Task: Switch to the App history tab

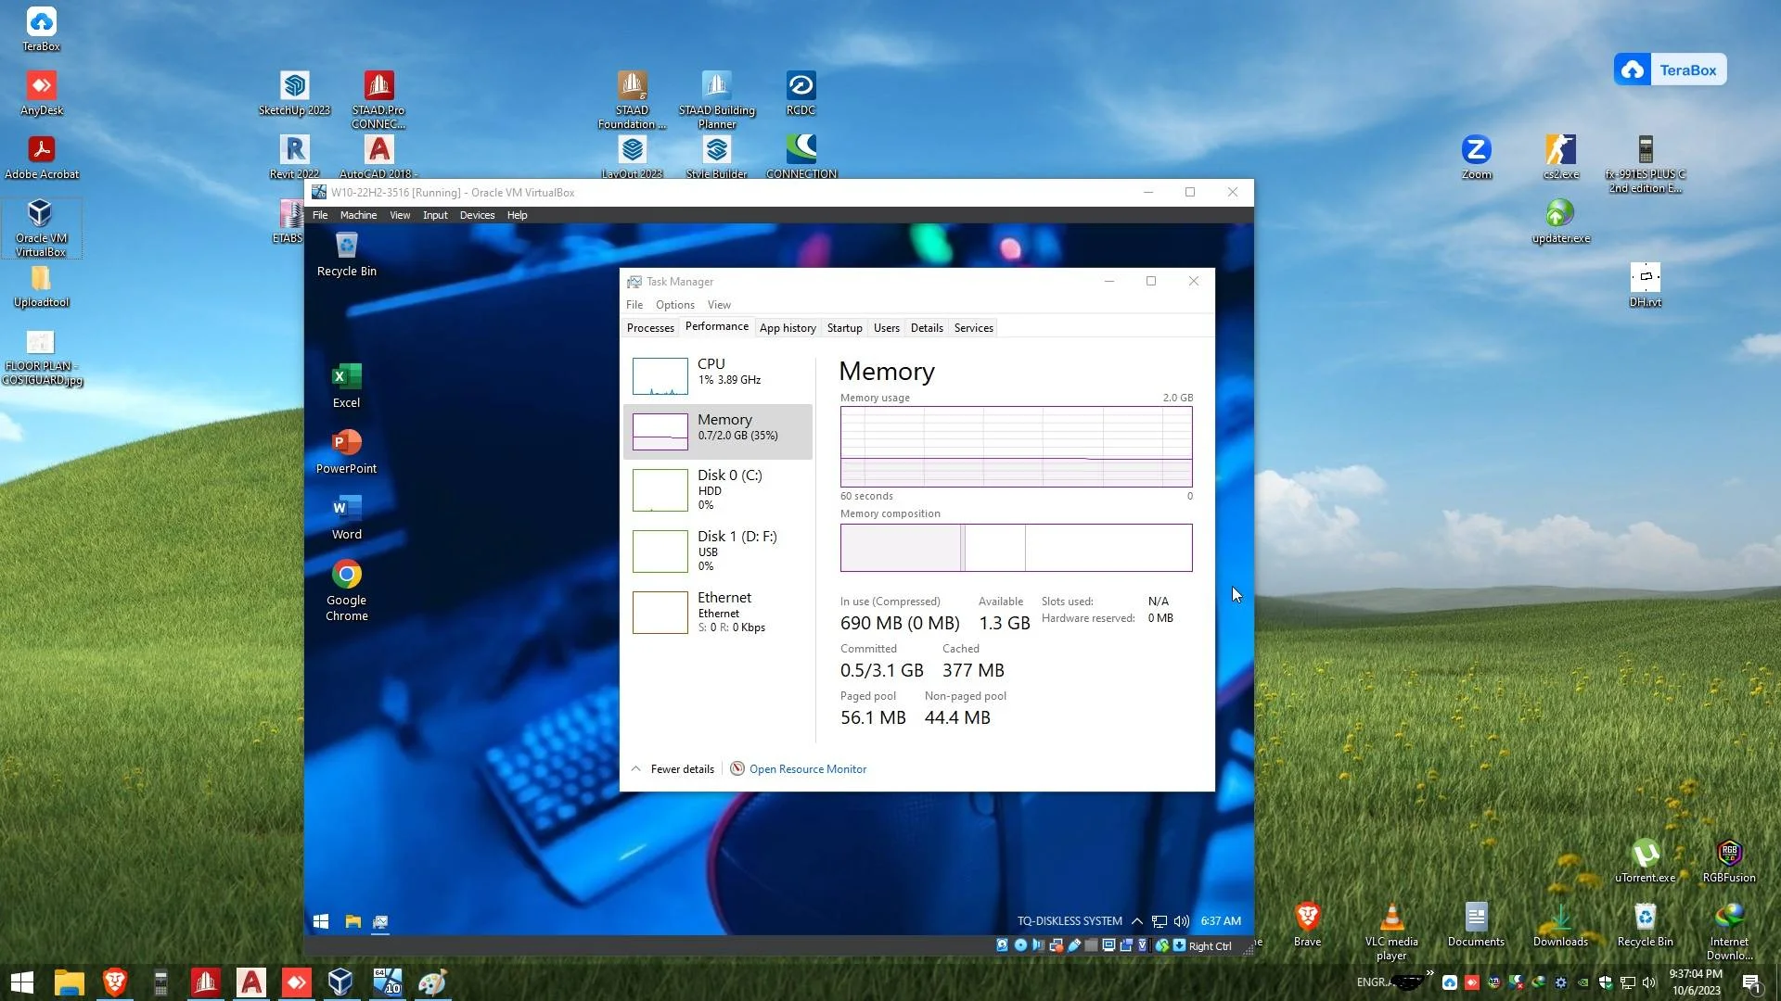Action: tap(788, 327)
